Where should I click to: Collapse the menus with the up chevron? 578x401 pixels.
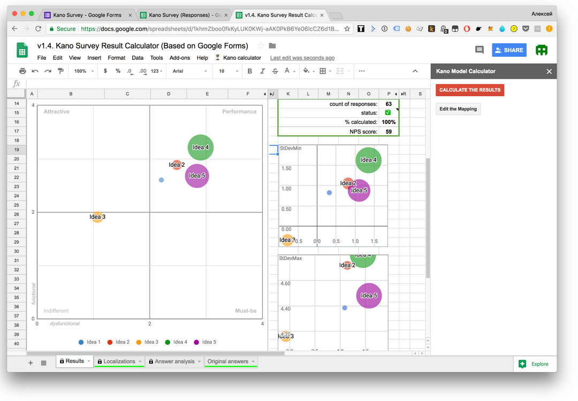point(415,71)
